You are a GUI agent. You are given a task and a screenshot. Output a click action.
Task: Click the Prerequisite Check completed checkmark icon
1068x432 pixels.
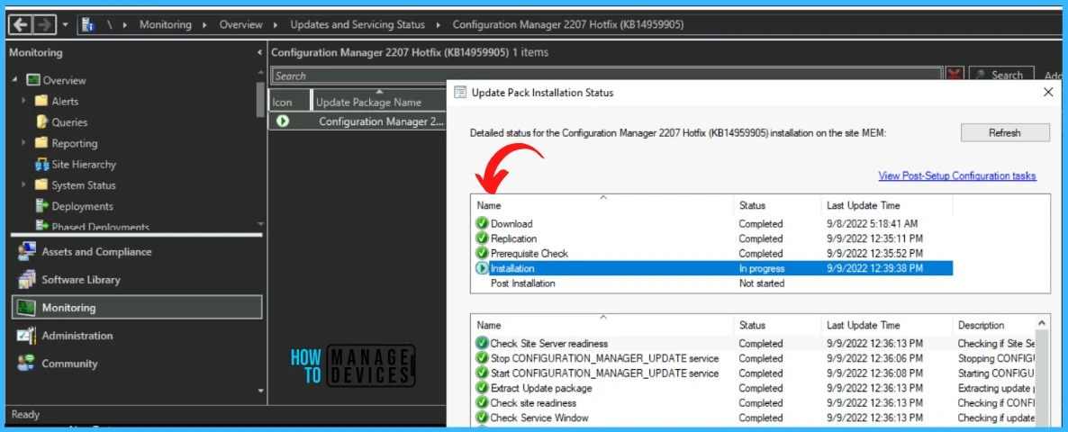[x=483, y=253]
